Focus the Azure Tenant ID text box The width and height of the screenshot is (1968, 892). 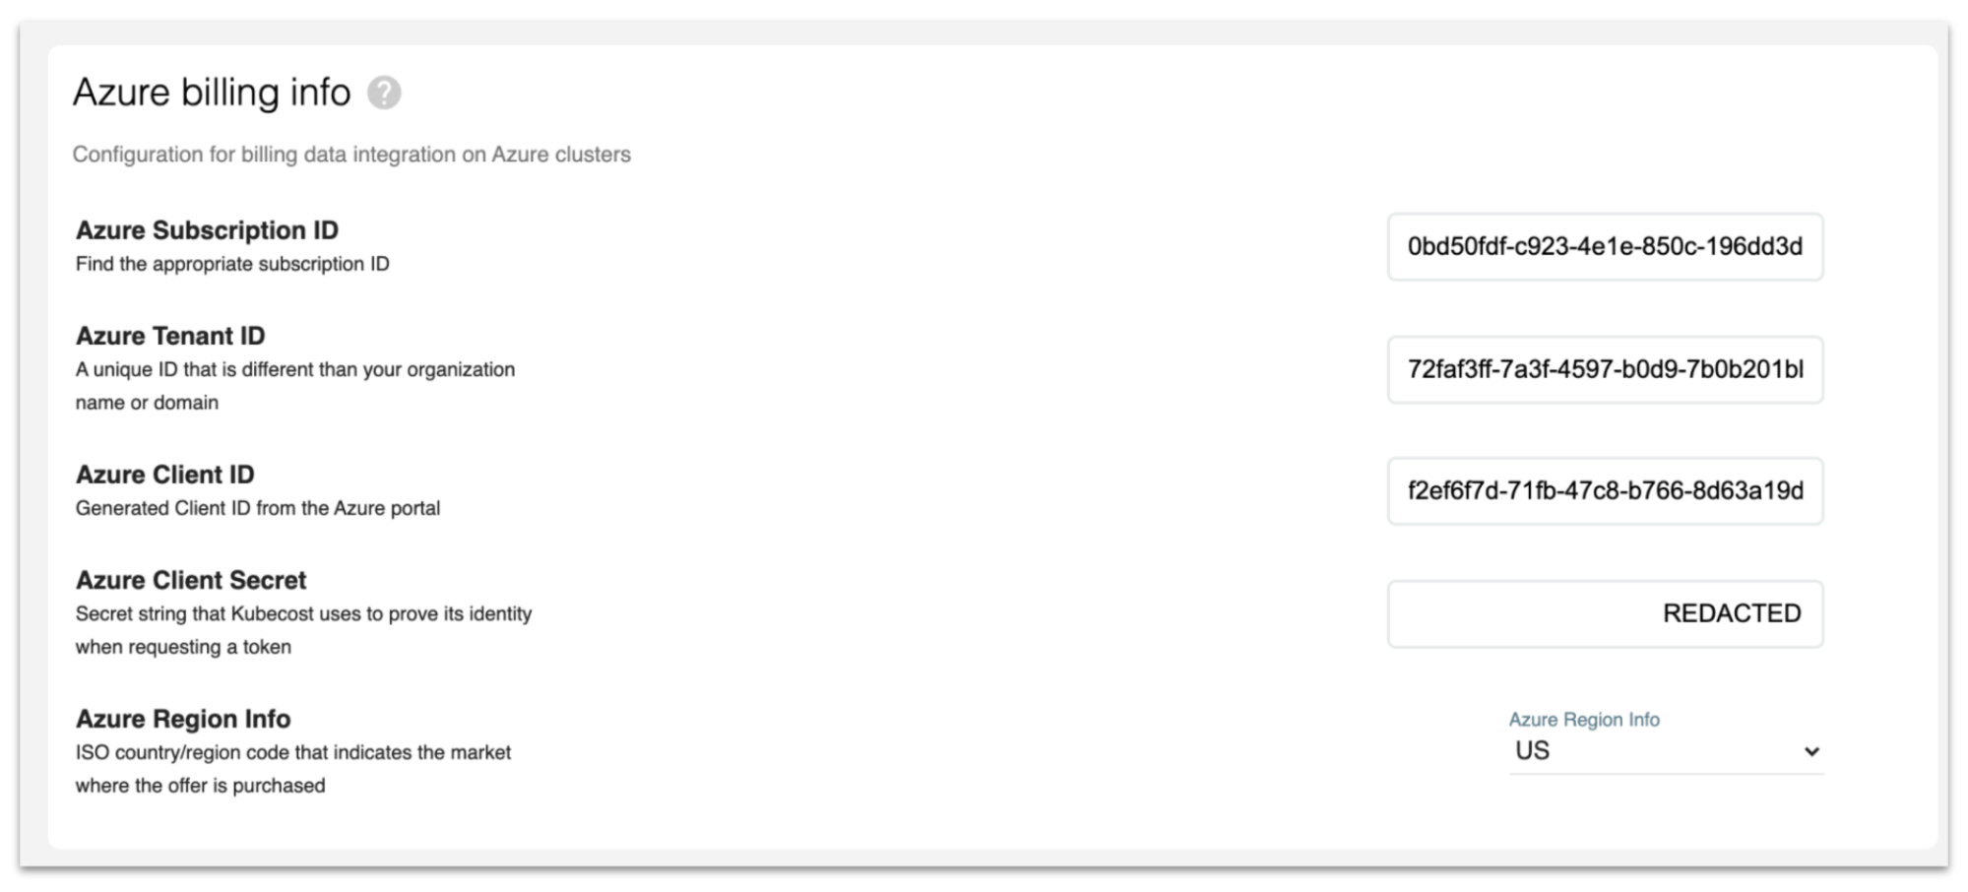click(x=1605, y=370)
